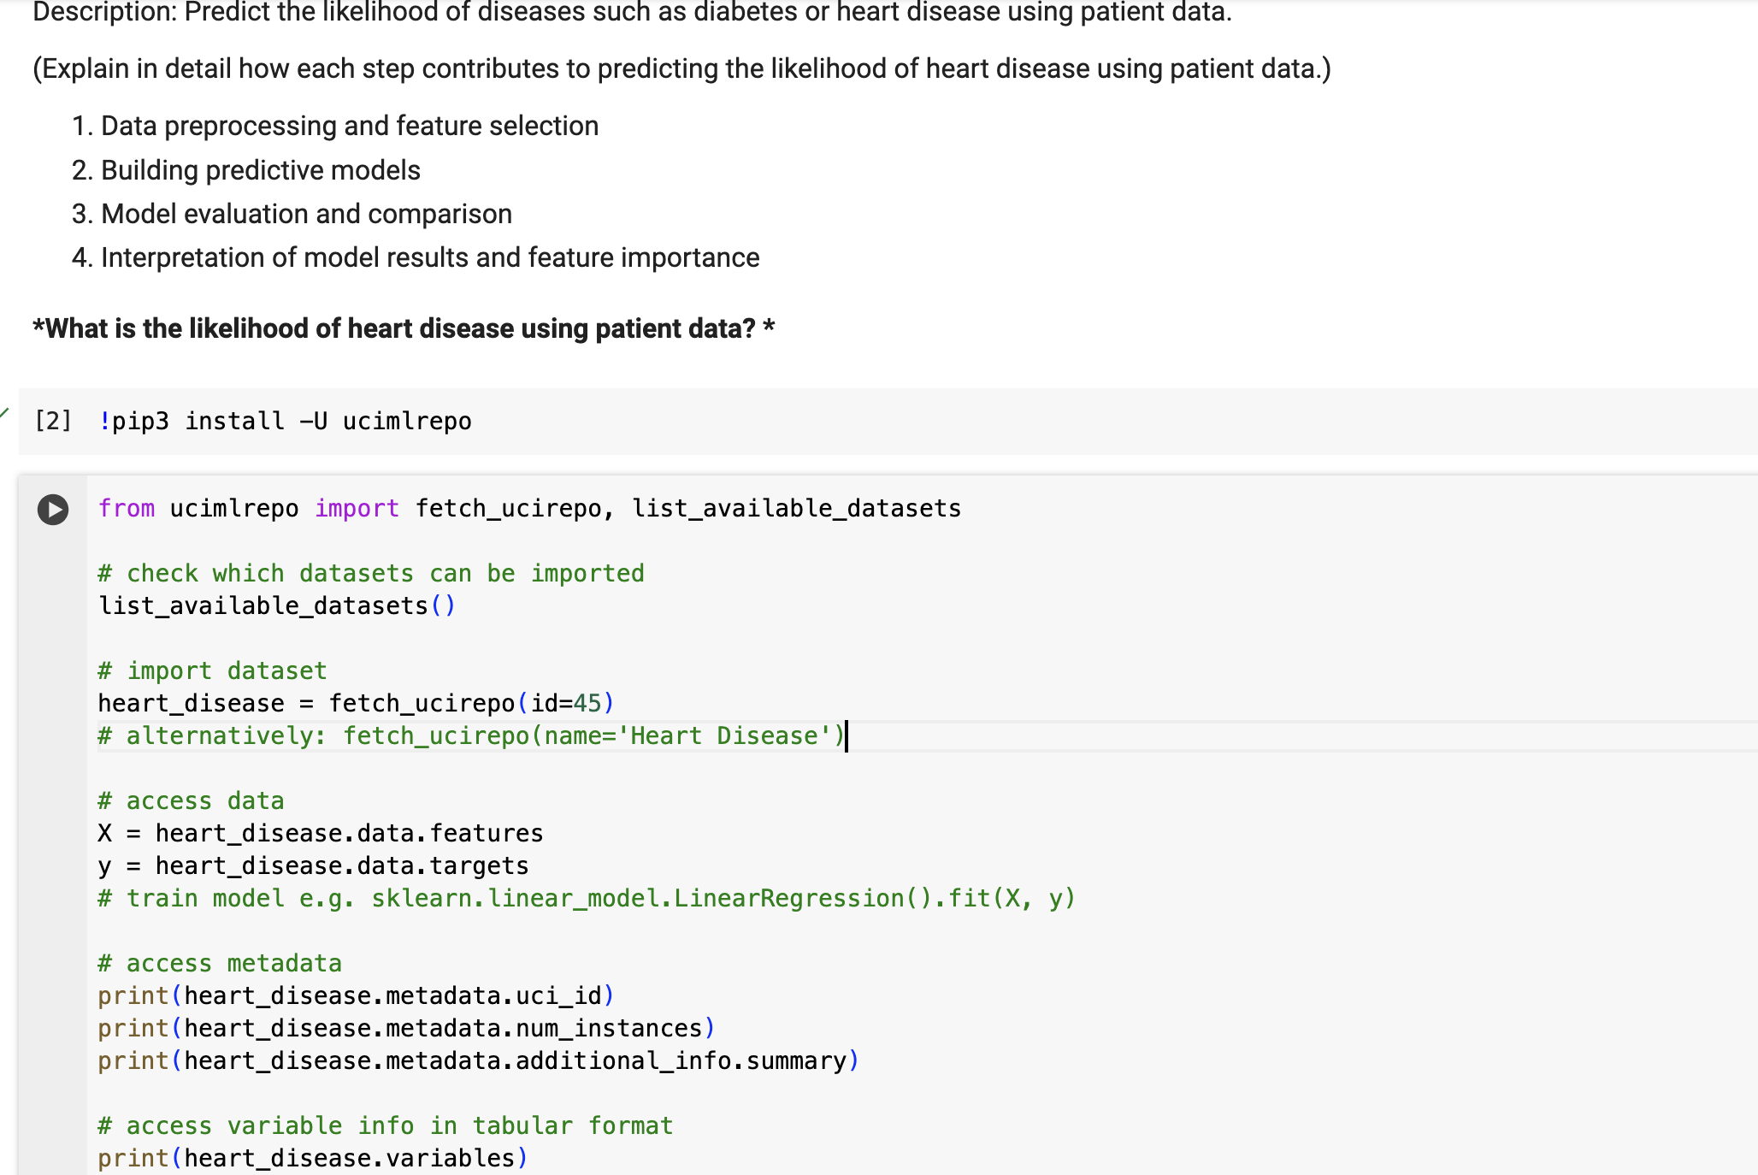Click list item Data preprocessing and feature selection

coord(348,126)
